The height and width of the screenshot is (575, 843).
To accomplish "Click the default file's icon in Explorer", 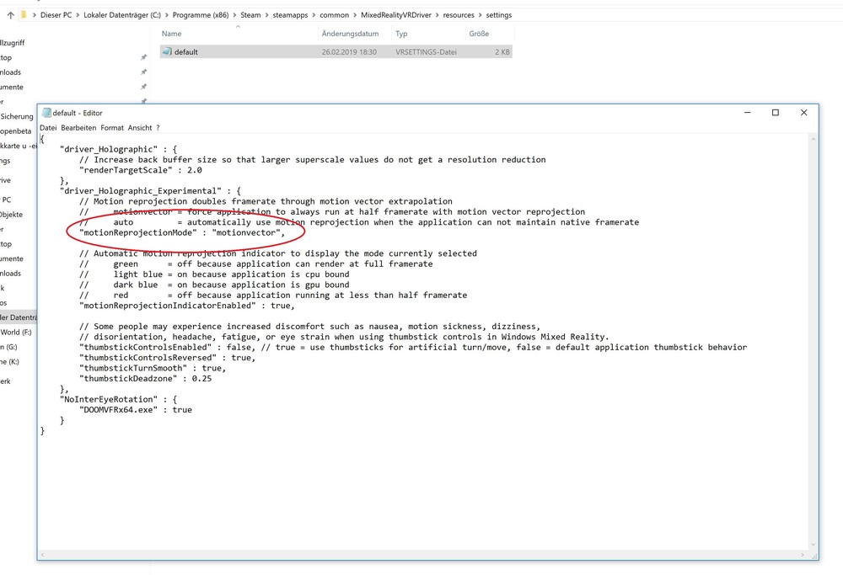I will coord(167,51).
